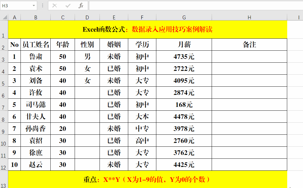Click the 备注 header cell
The width and height of the screenshot is (303, 188).
[x=249, y=45]
